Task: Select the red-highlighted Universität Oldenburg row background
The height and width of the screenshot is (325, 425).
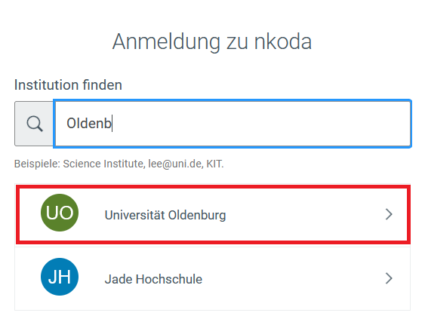Action: [x=213, y=214]
